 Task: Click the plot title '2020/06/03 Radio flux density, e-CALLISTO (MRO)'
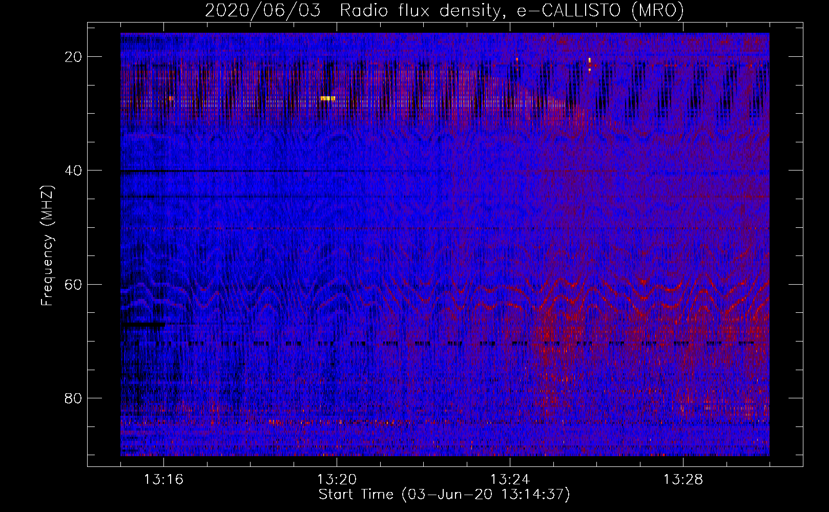point(444,10)
